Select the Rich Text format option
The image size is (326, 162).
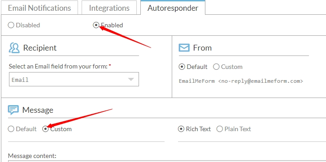181,129
